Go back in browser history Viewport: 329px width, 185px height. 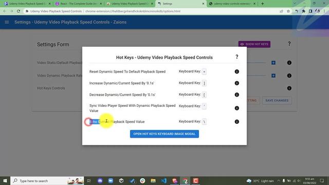tap(5, 11)
